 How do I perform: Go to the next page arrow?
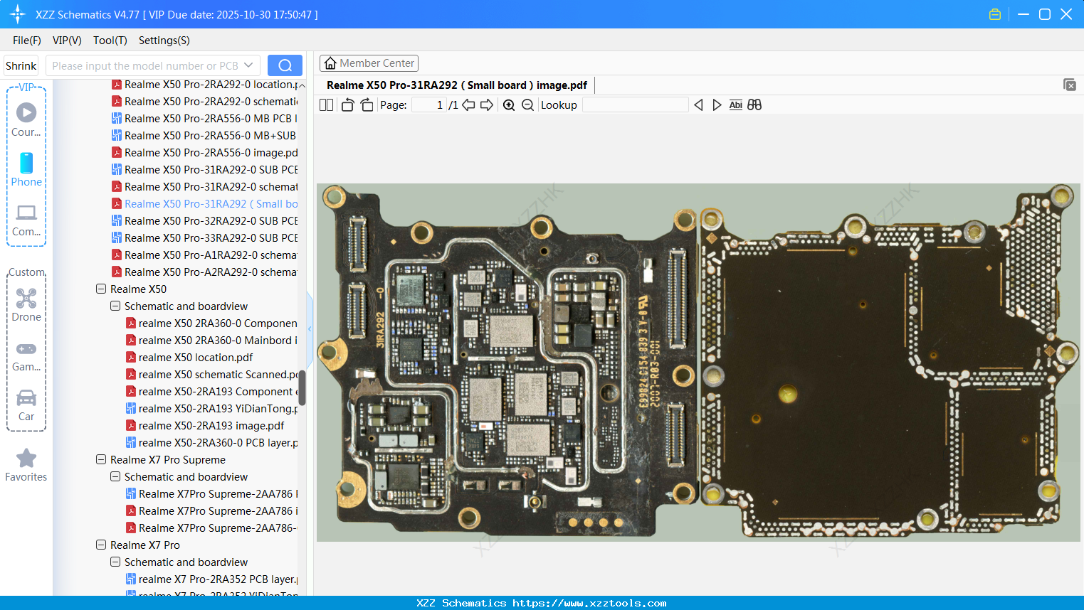tap(487, 105)
